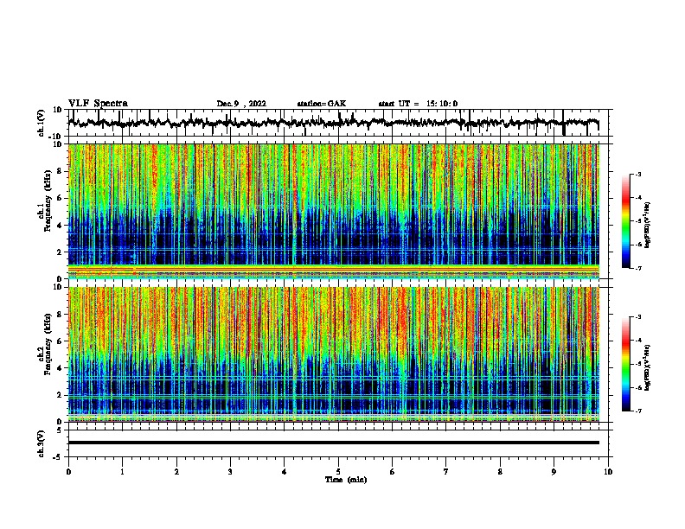Click the "-7" label on ch.1 color bar

[637, 269]
